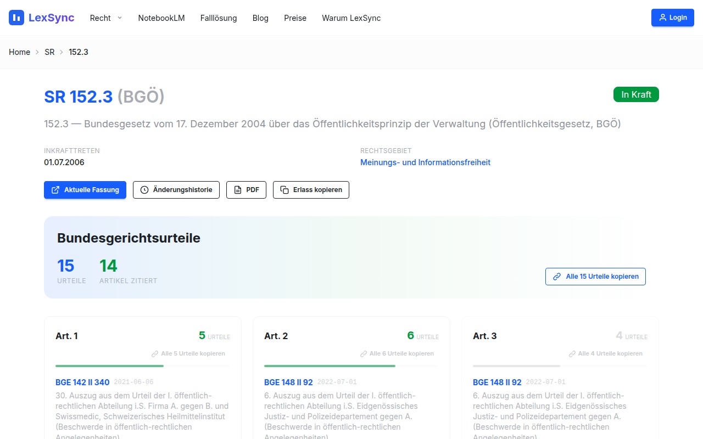Viewport: 703px width, 439px height.
Task: Click Art. 3 grey progress bar
Action: tap(516, 366)
